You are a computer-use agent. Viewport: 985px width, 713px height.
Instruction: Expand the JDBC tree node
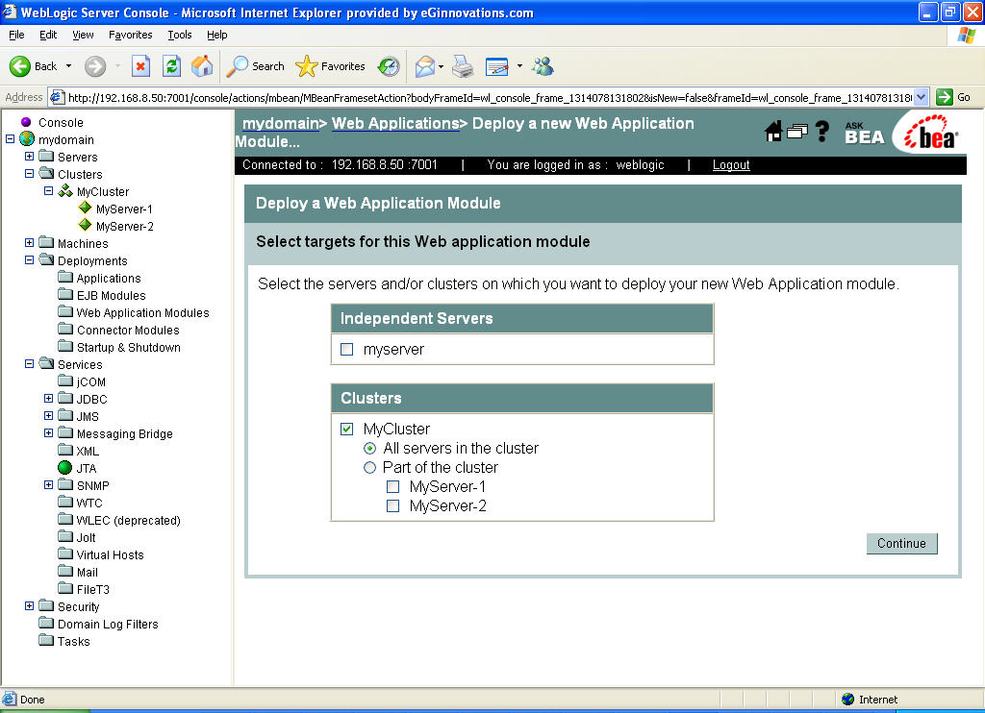click(x=48, y=399)
